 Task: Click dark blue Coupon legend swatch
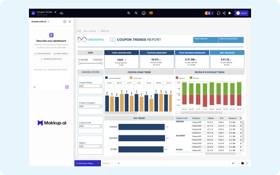click(106, 78)
